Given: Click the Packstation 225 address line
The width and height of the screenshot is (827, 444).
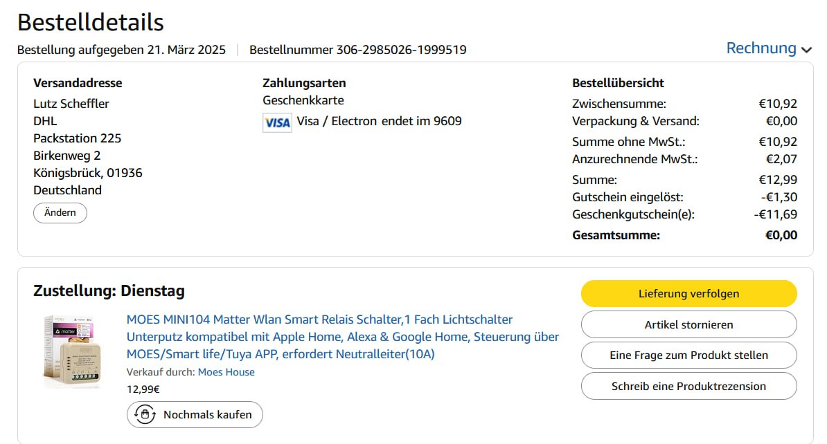Looking at the screenshot, I should pyautogui.click(x=78, y=138).
